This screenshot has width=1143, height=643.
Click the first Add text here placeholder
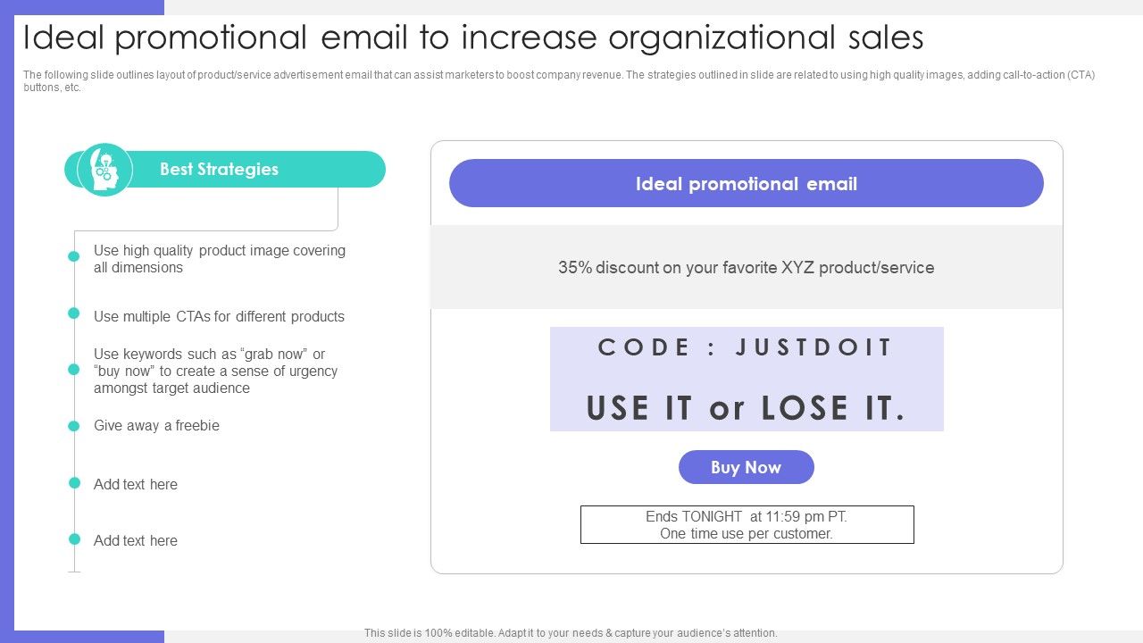click(x=136, y=484)
